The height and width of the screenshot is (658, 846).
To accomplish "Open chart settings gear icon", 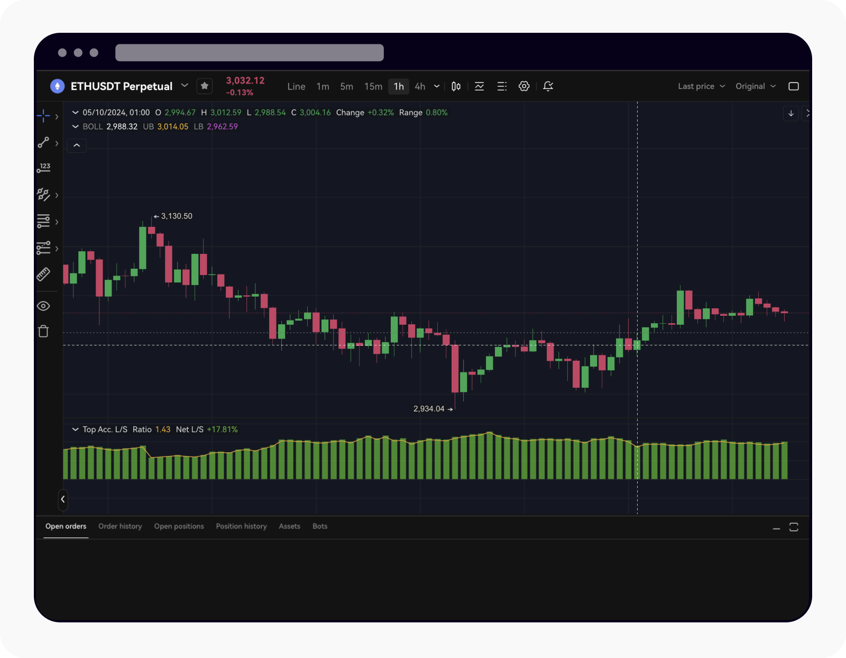I will (x=524, y=86).
